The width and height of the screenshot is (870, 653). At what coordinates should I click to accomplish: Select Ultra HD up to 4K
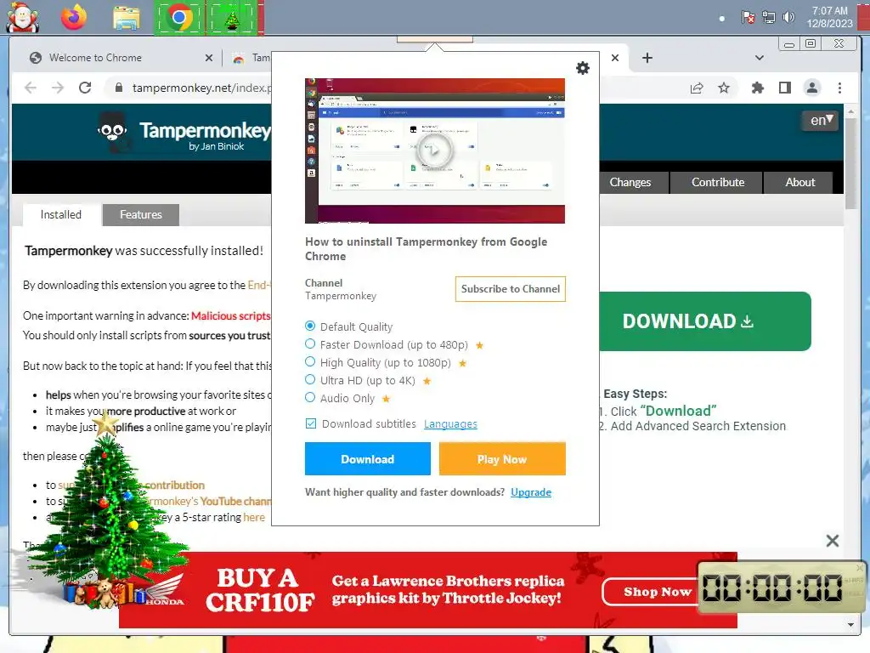click(x=310, y=380)
